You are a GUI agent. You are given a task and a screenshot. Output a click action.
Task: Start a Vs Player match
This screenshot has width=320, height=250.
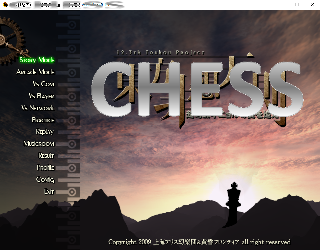41,96
